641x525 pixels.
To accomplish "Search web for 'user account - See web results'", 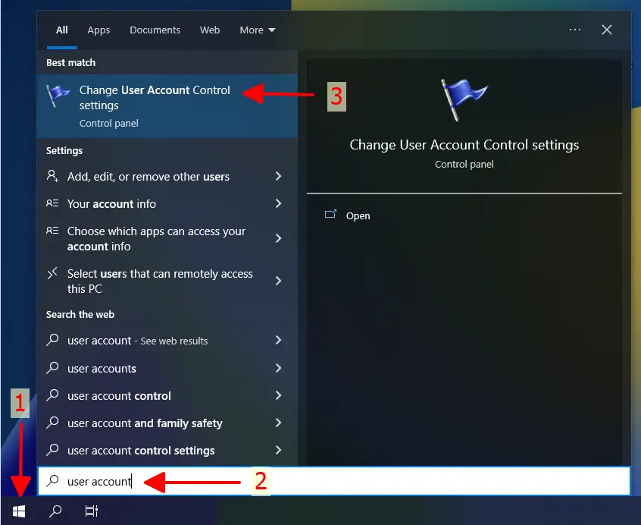I will (x=167, y=340).
